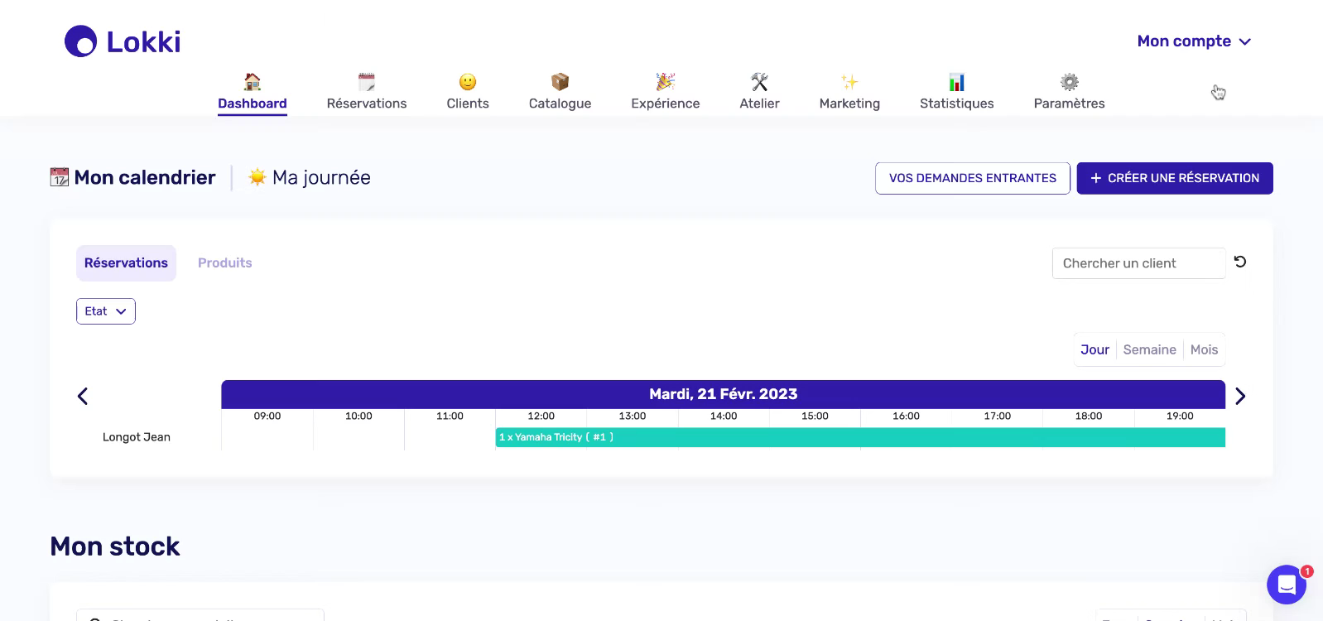Image resolution: width=1323 pixels, height=621 pixels.
Task: Open the Marketing menu
Action: (849, 103)
